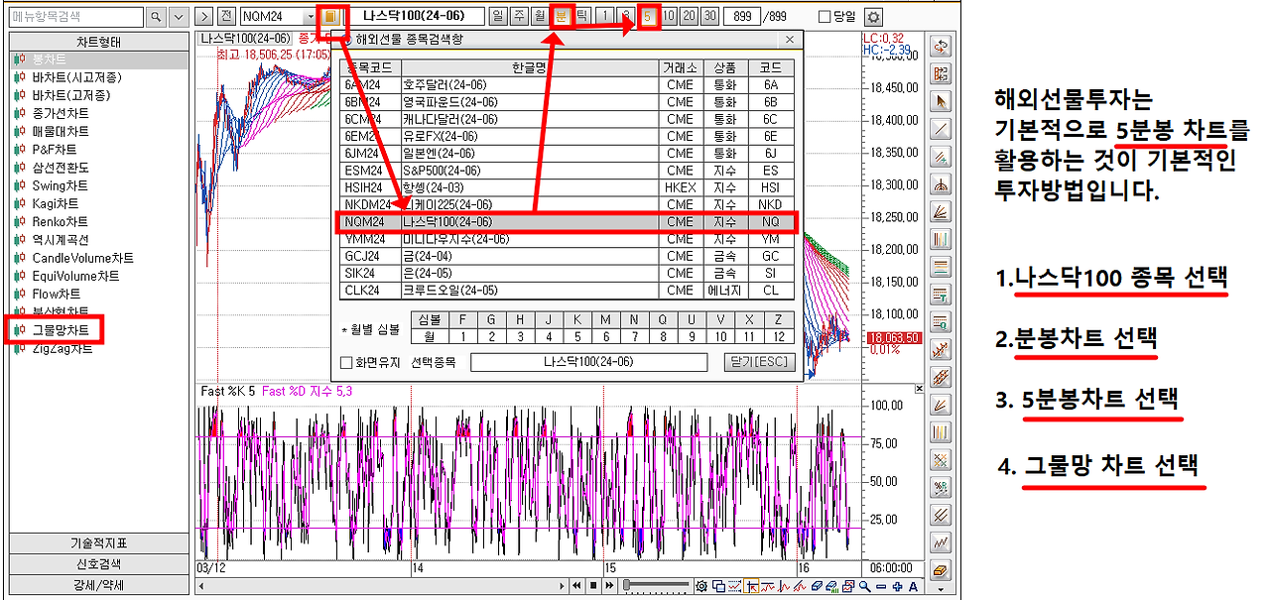Select the 호주달러(24-06) row
1270x600 pixels.
[x=567, y=85]
